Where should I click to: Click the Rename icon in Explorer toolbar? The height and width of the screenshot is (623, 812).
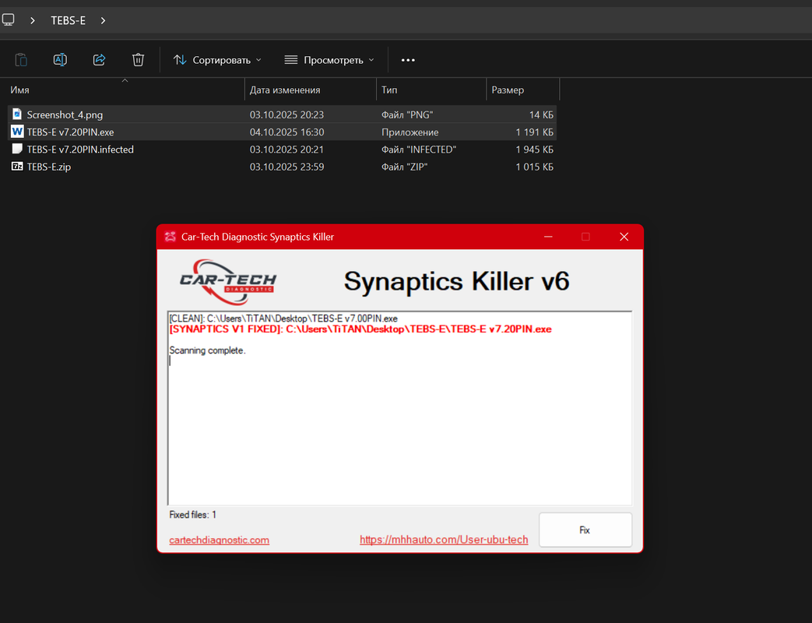point(60,60)
